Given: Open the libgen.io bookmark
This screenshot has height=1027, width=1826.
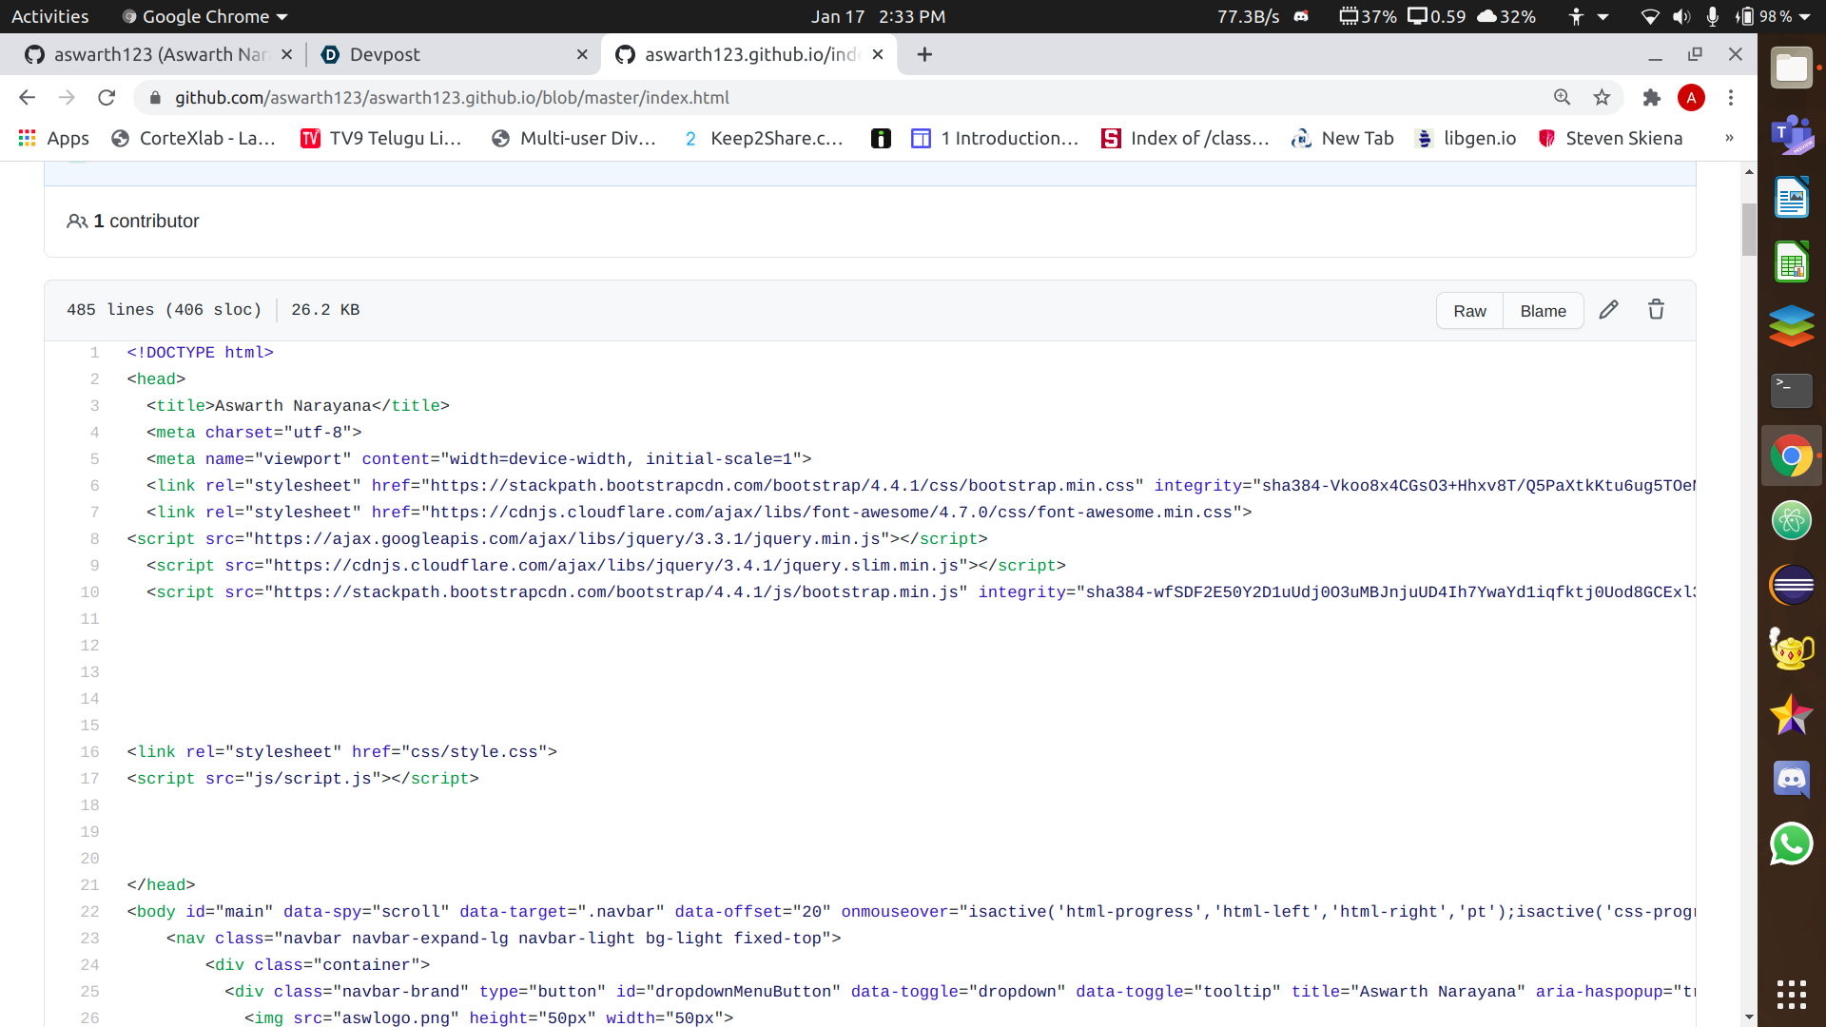Looking at the screenshot, I should [x=1467, y=138].
